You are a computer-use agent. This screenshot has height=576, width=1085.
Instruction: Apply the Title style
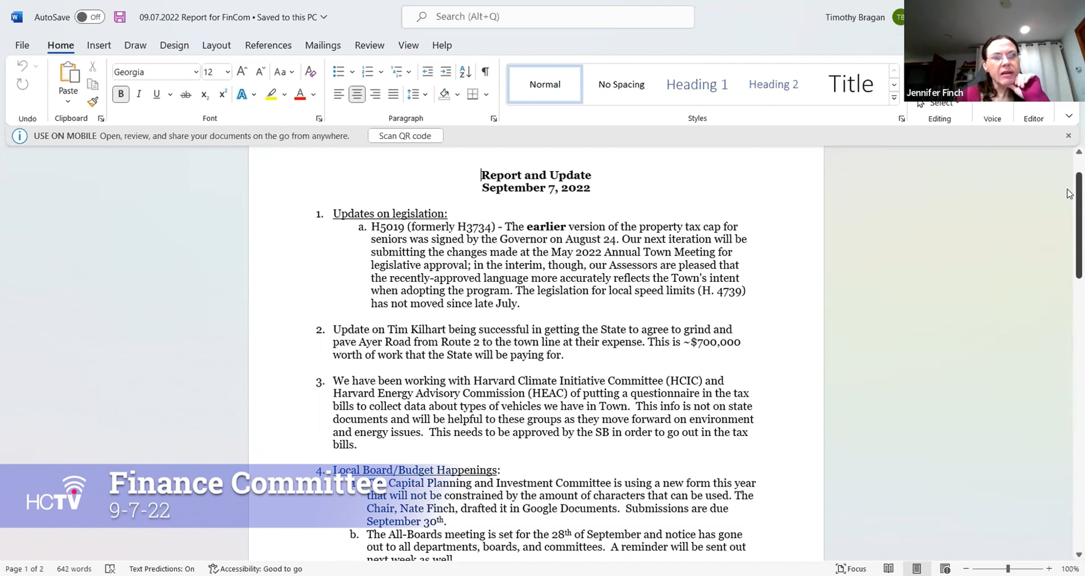pos(850,84)
